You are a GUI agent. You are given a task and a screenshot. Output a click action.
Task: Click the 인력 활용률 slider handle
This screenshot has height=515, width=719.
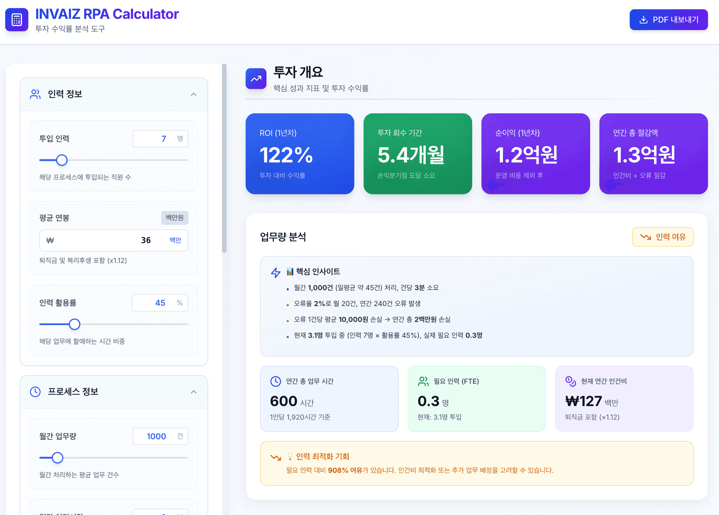(74, 324)
